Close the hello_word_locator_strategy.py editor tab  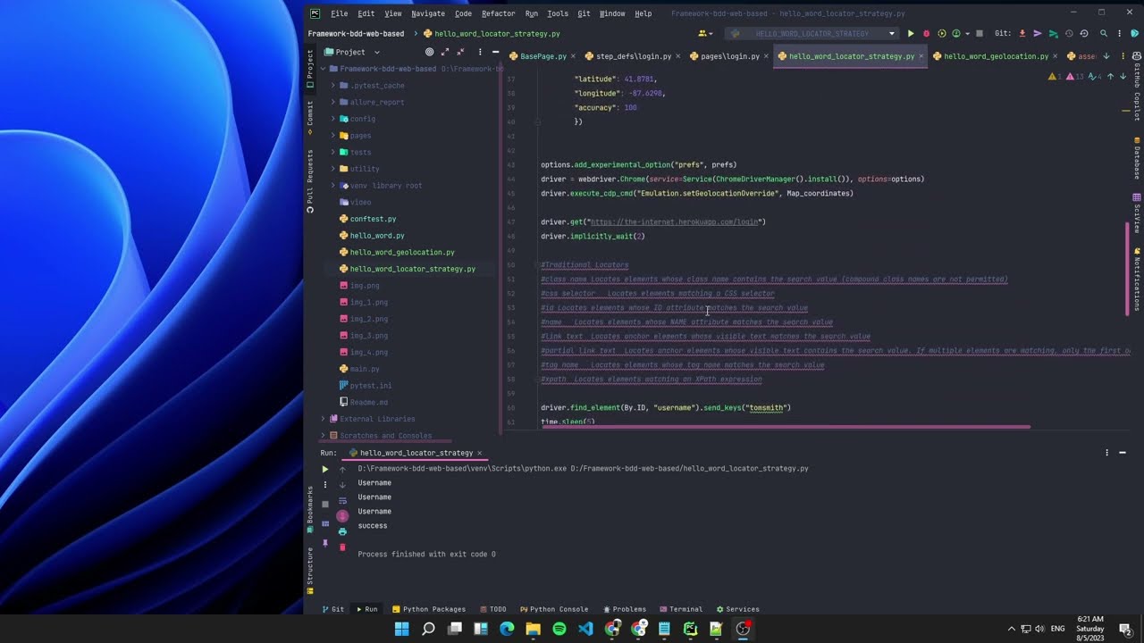point(921,56)
